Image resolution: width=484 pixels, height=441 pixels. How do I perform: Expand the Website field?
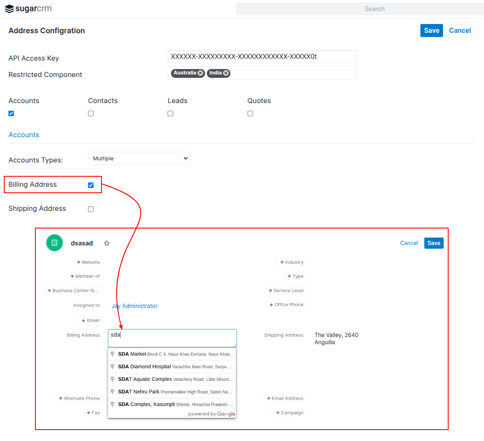click(88, 262)
